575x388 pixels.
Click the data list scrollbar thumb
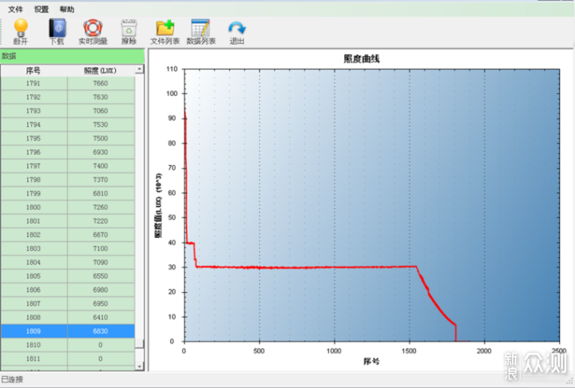(139, 343)
